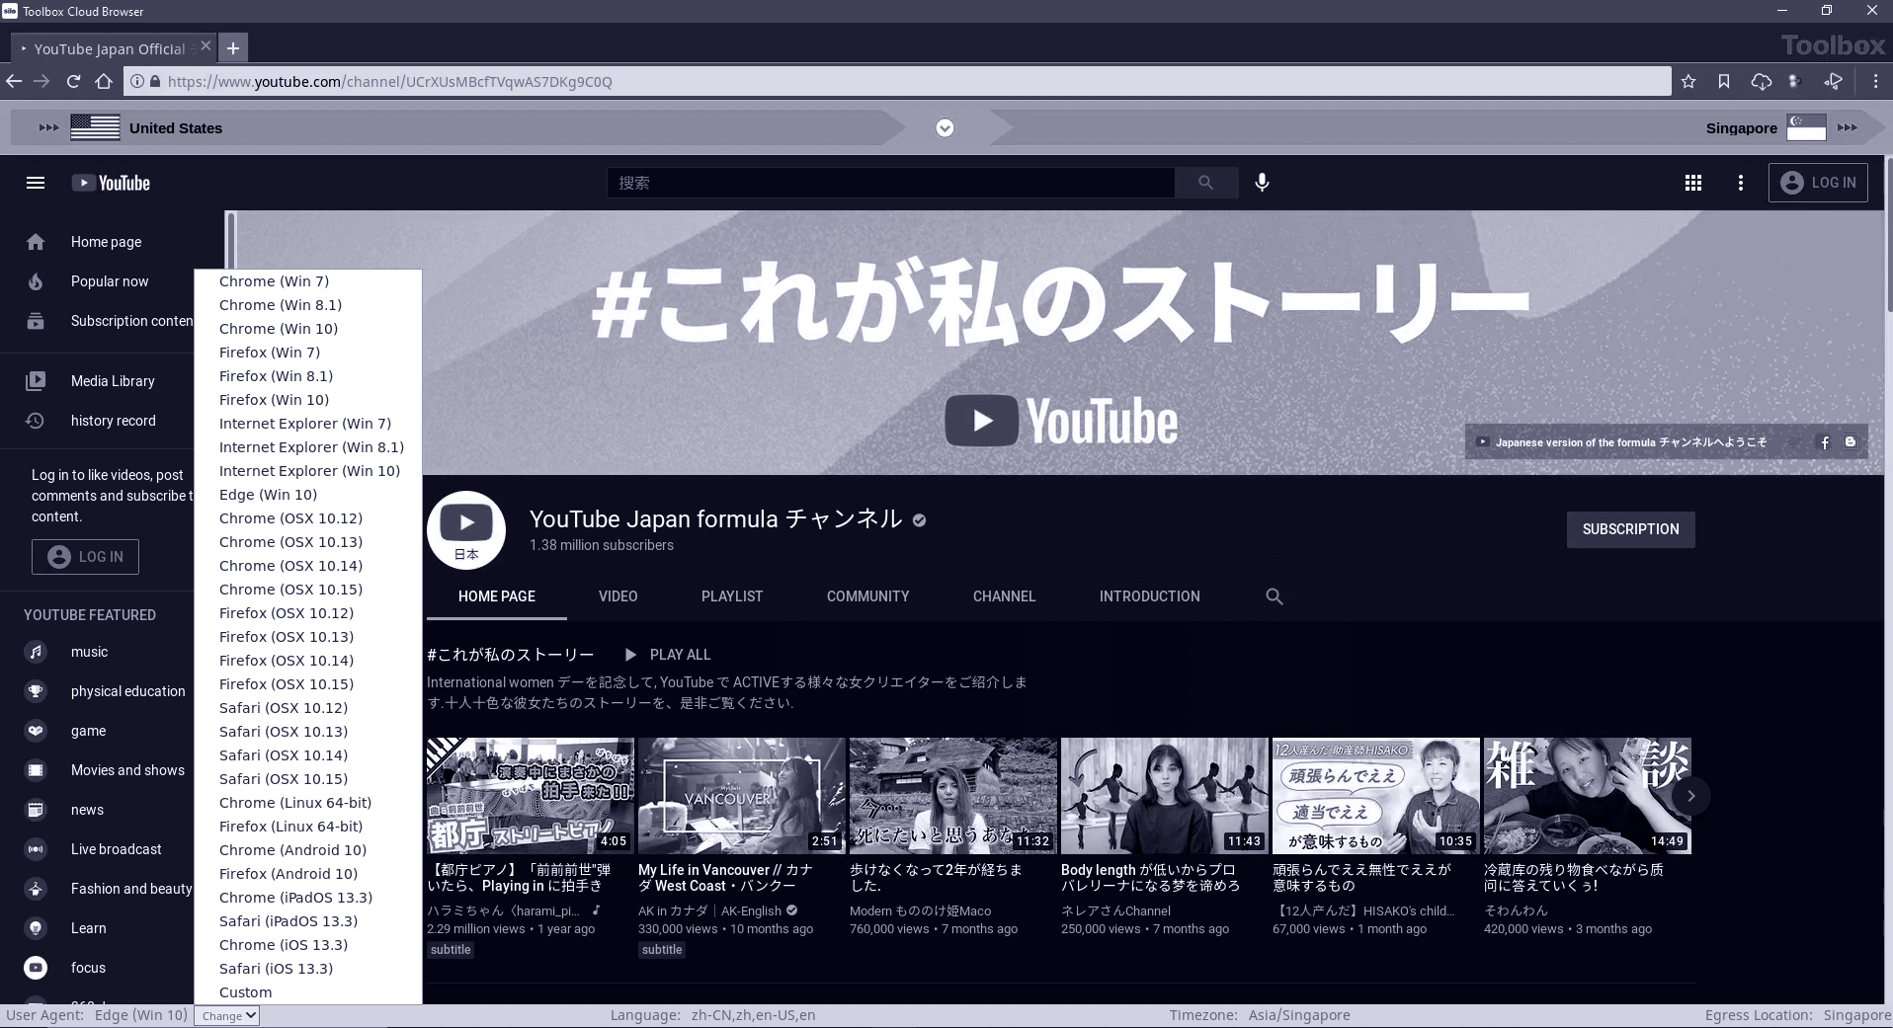Open the 都庁ピアノ video thumbnail

click(x=531, y=796)
